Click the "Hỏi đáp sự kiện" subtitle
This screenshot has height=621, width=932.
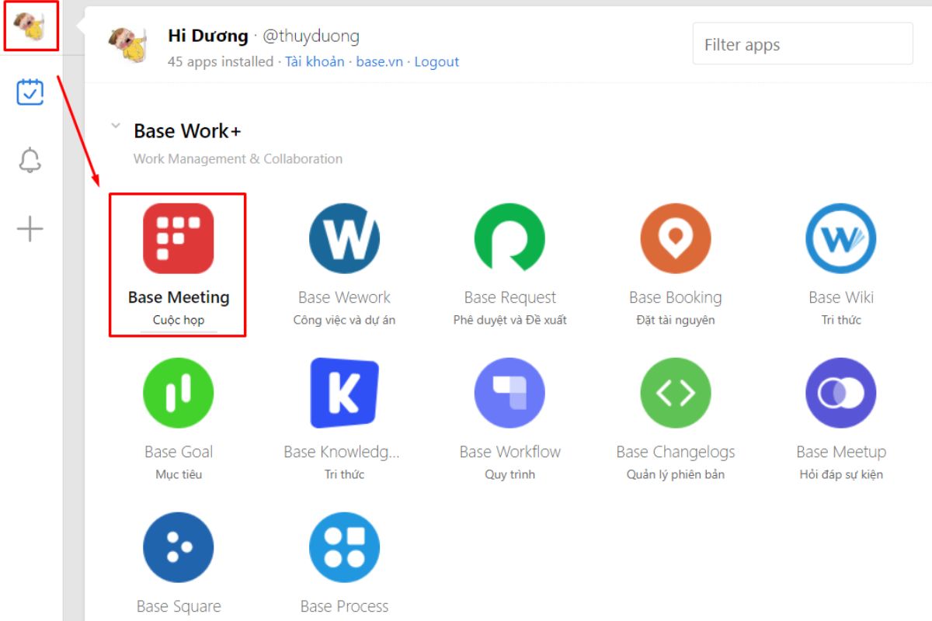pyautogui.click(x=841, y=474)
